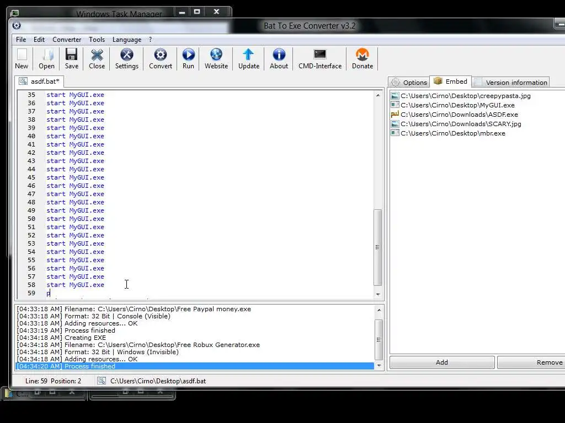
Task: Select embedded file Downloads\SCARY.jpg
Action: (x=461, y=124)
